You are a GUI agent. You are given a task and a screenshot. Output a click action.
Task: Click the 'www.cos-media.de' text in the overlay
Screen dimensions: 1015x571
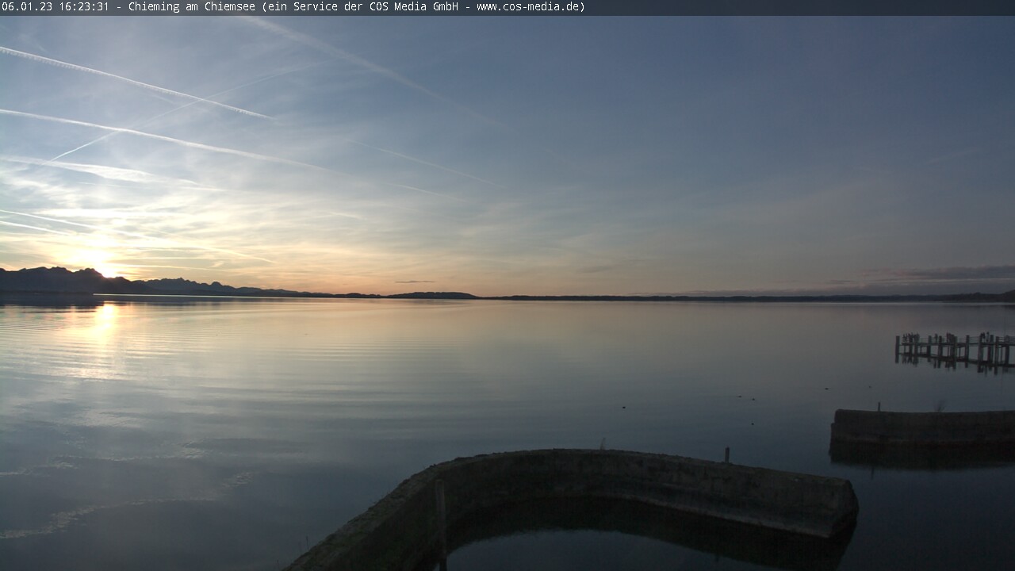[x=528, y=7]
